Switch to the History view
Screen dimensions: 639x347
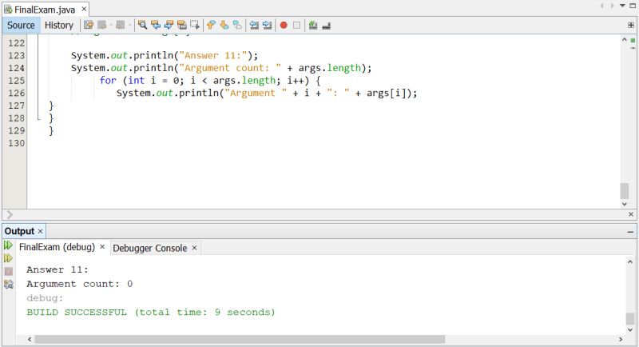59,26
